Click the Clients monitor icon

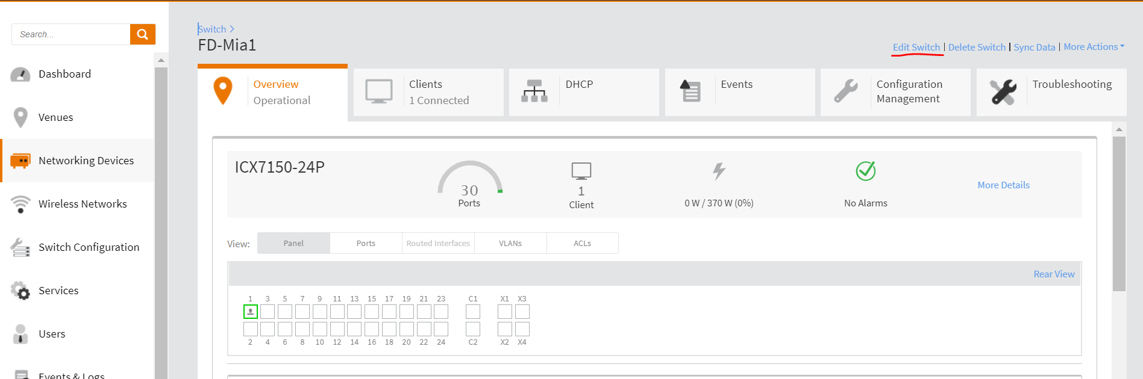tap(379, 91)
